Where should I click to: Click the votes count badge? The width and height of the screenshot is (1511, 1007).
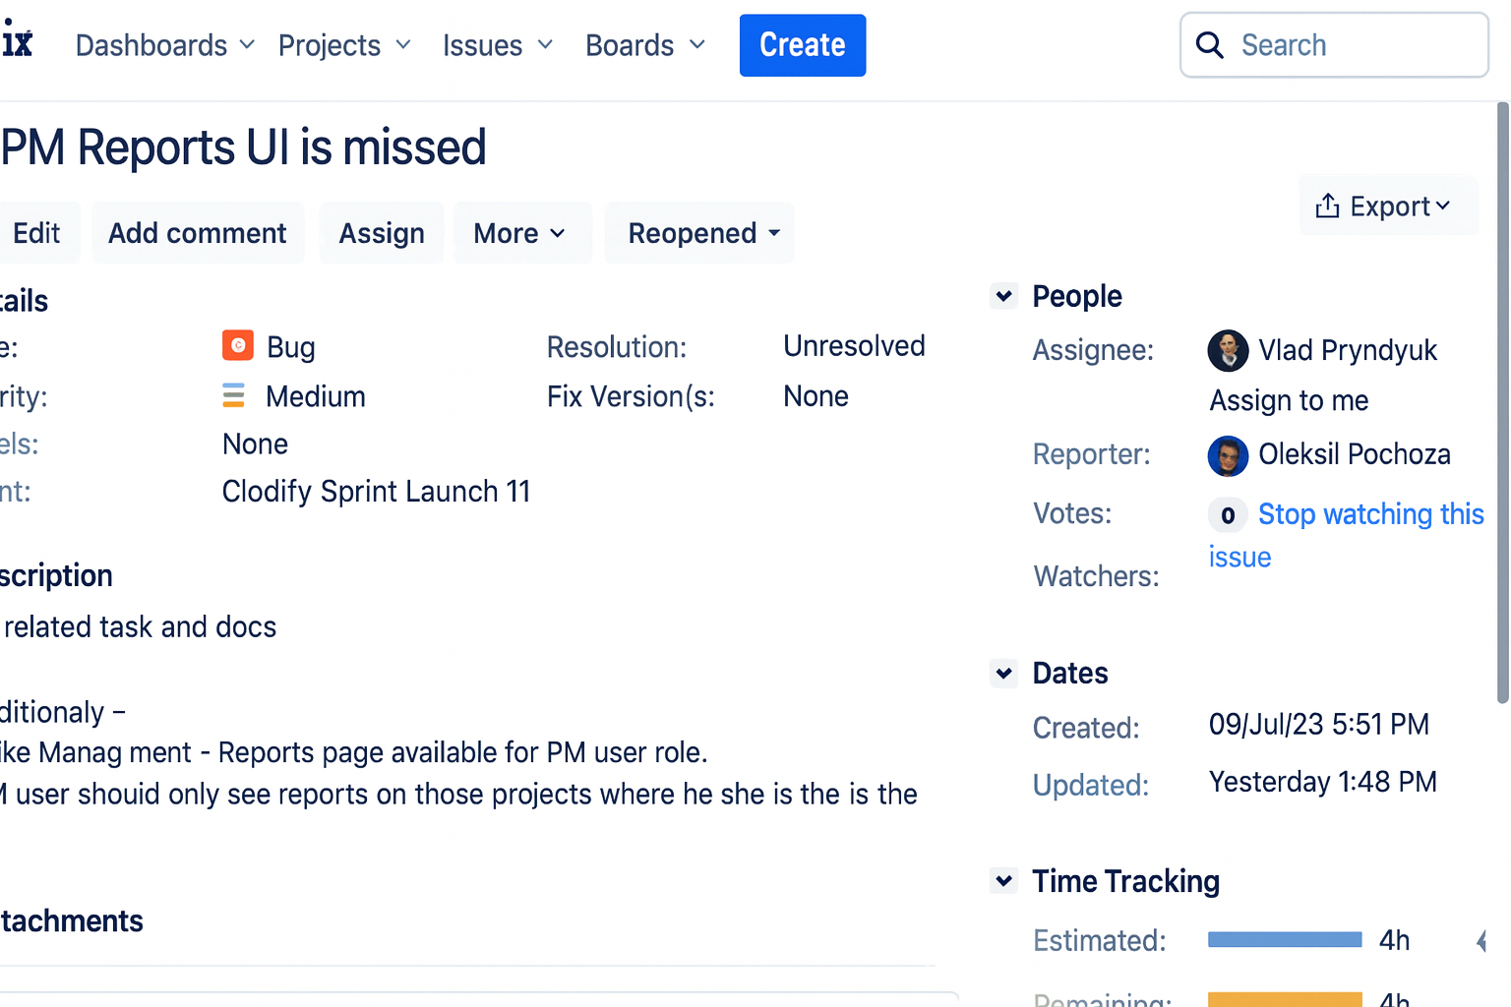click(1227, 514)
